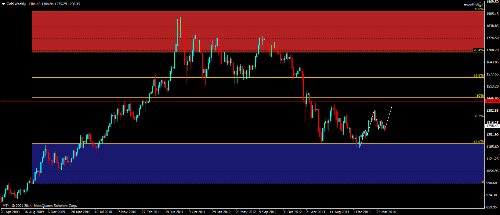Screen dimensions: 500x215
Task: Click the OHLC values starting 1304.43
Action: click(x=54, y=4)
